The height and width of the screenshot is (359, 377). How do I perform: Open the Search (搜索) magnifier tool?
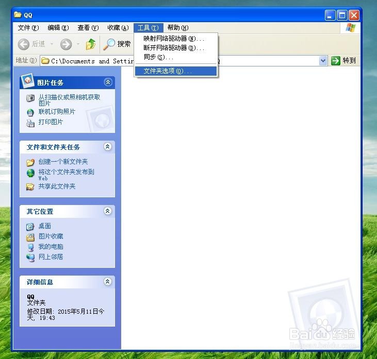tap(109, 44)
